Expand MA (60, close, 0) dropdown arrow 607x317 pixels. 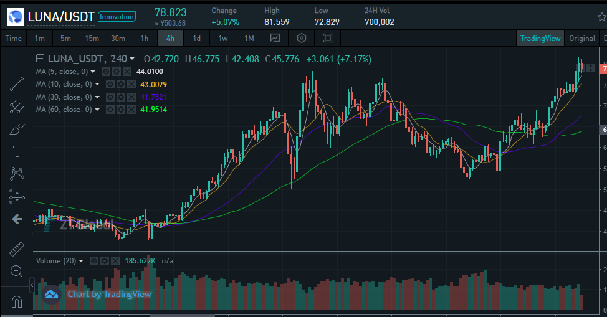pos(97,110)
